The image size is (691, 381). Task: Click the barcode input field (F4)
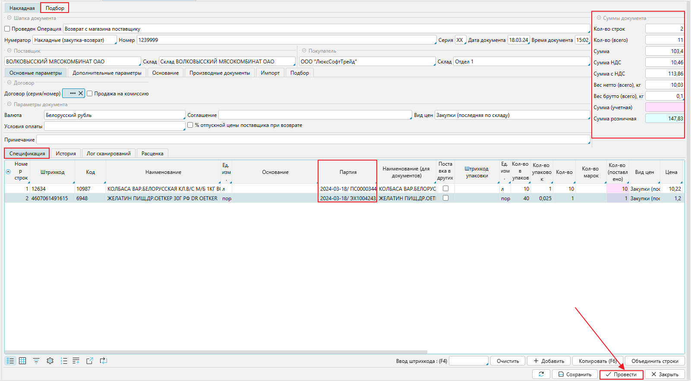(468, 361)
